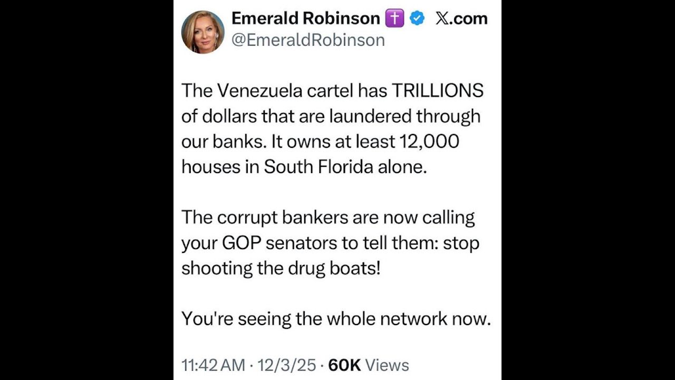
Task: Click the blue verified checkmark badge
Action: coord(418,18)
